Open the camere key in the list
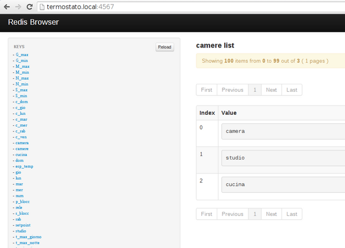This screenshot has height=248, width=345. pyautogui.click(x=22, y=149)
